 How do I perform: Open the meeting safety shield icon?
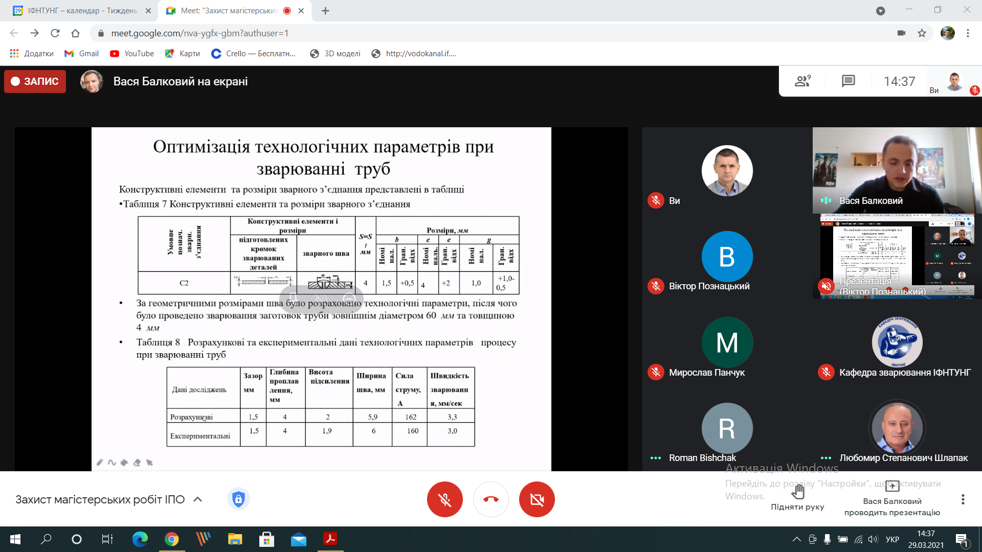pos(238,499)
